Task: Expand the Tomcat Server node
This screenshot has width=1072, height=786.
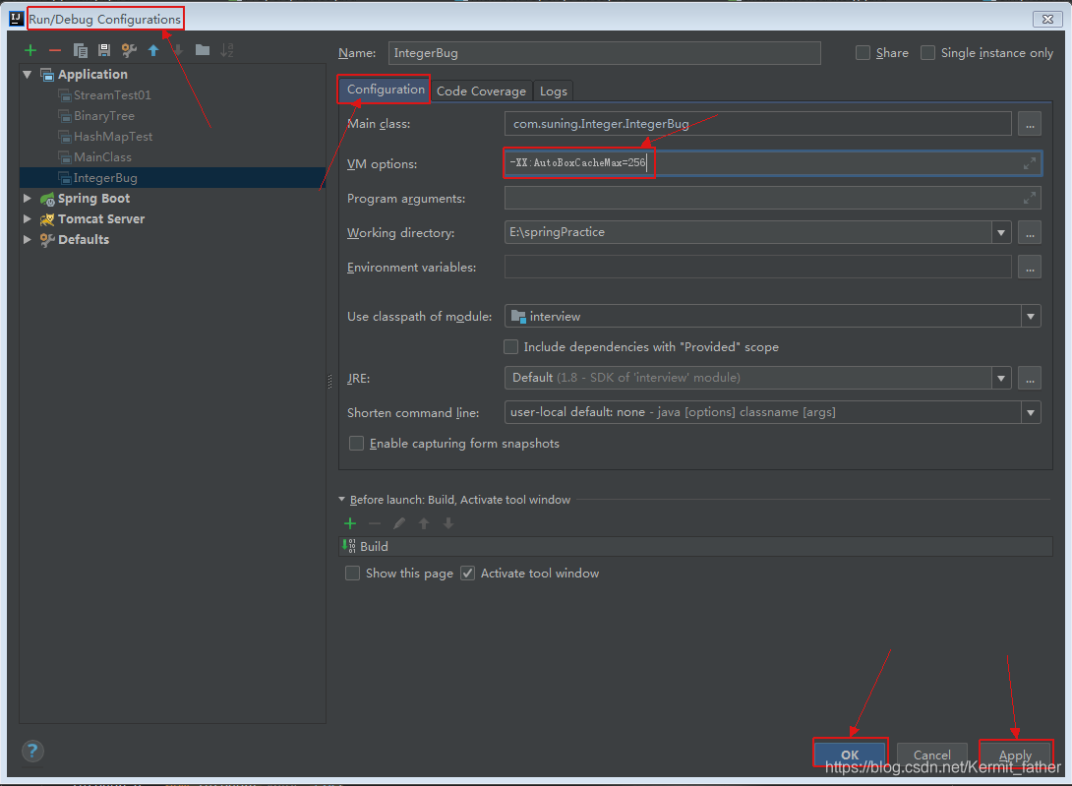Action: (28, 219)
